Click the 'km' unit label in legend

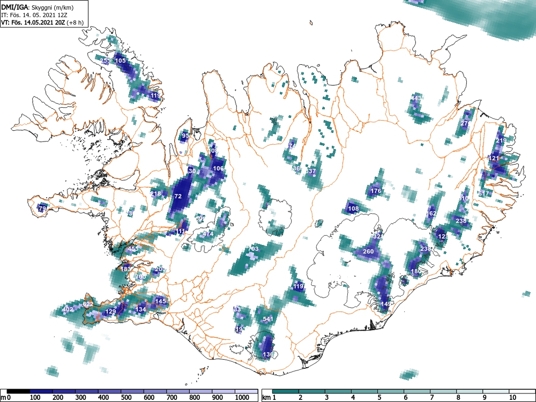coord(267,398)
